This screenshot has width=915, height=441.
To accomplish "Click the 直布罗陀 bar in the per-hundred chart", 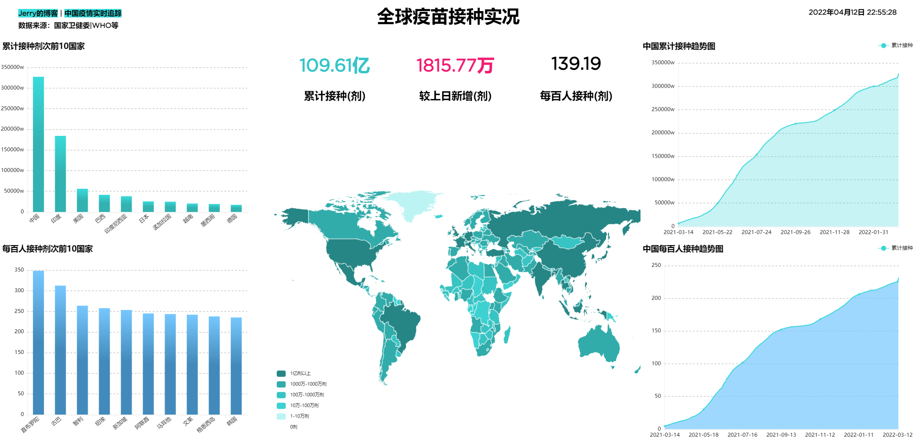I will 38,343.
